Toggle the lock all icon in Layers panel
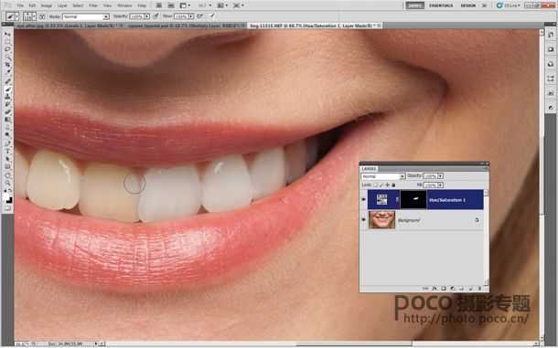This screenshot has width=558, height=348. [393, 185]
